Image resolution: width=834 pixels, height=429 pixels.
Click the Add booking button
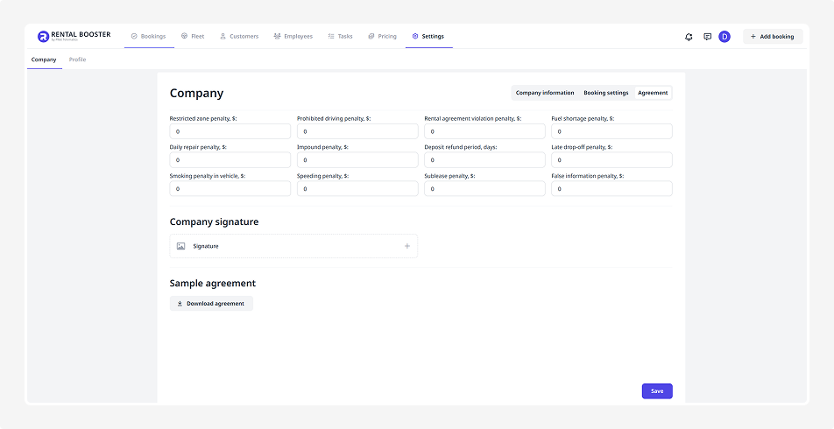tap(772, 37)
